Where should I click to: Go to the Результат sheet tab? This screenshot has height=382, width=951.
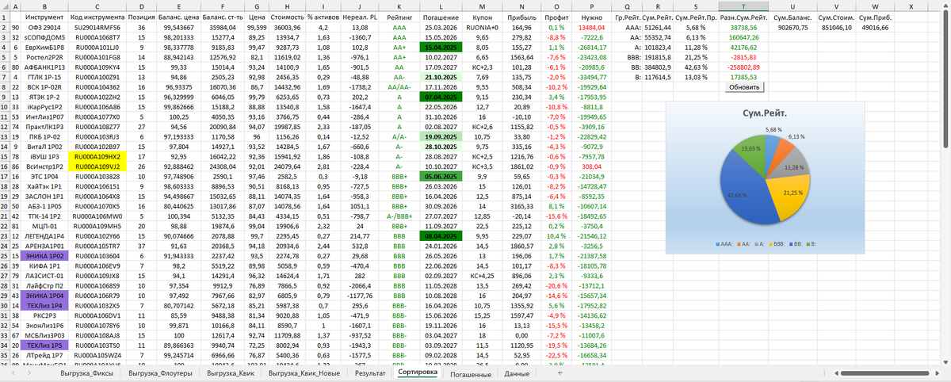coord(370,372)
